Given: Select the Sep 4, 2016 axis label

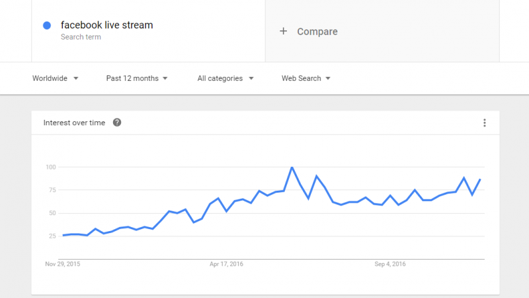Looking at the screenshot, I should [390, 264].
